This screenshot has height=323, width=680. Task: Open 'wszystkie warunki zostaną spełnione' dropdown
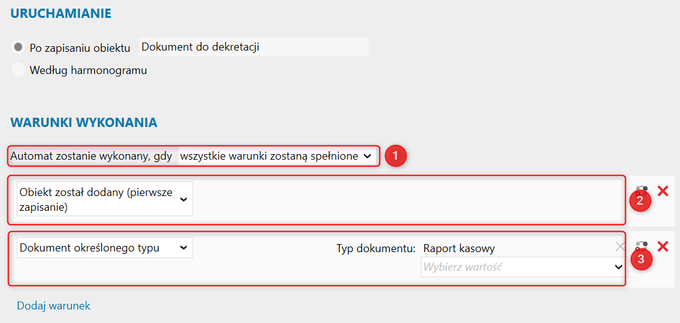pyautogui.click(x=276, y=157)
